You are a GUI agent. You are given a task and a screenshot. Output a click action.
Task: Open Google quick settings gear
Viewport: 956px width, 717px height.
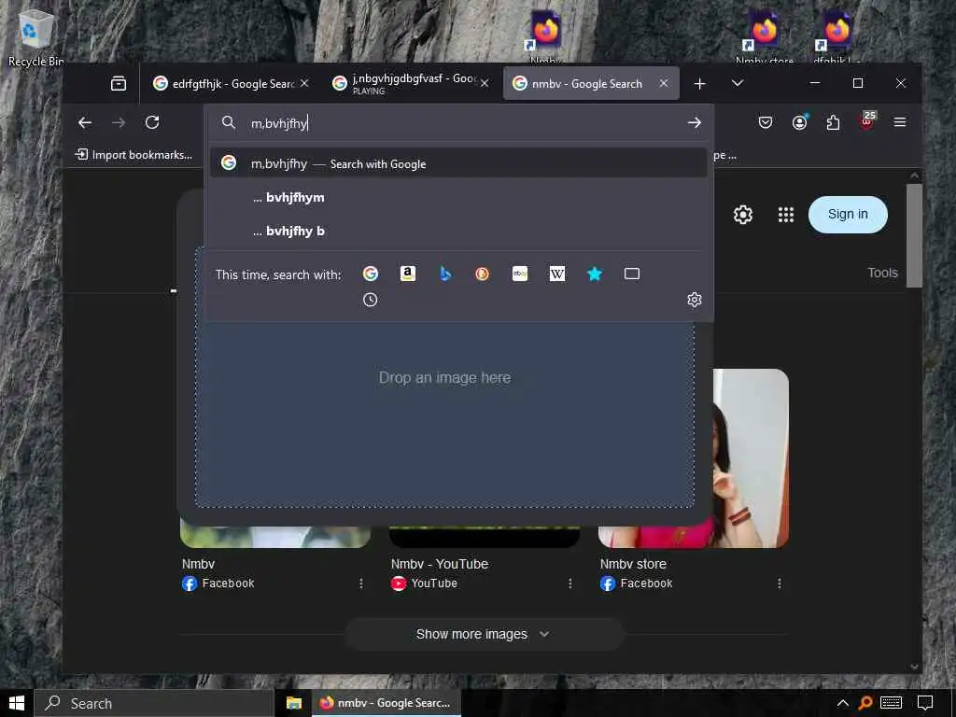[x=742, y=215]
